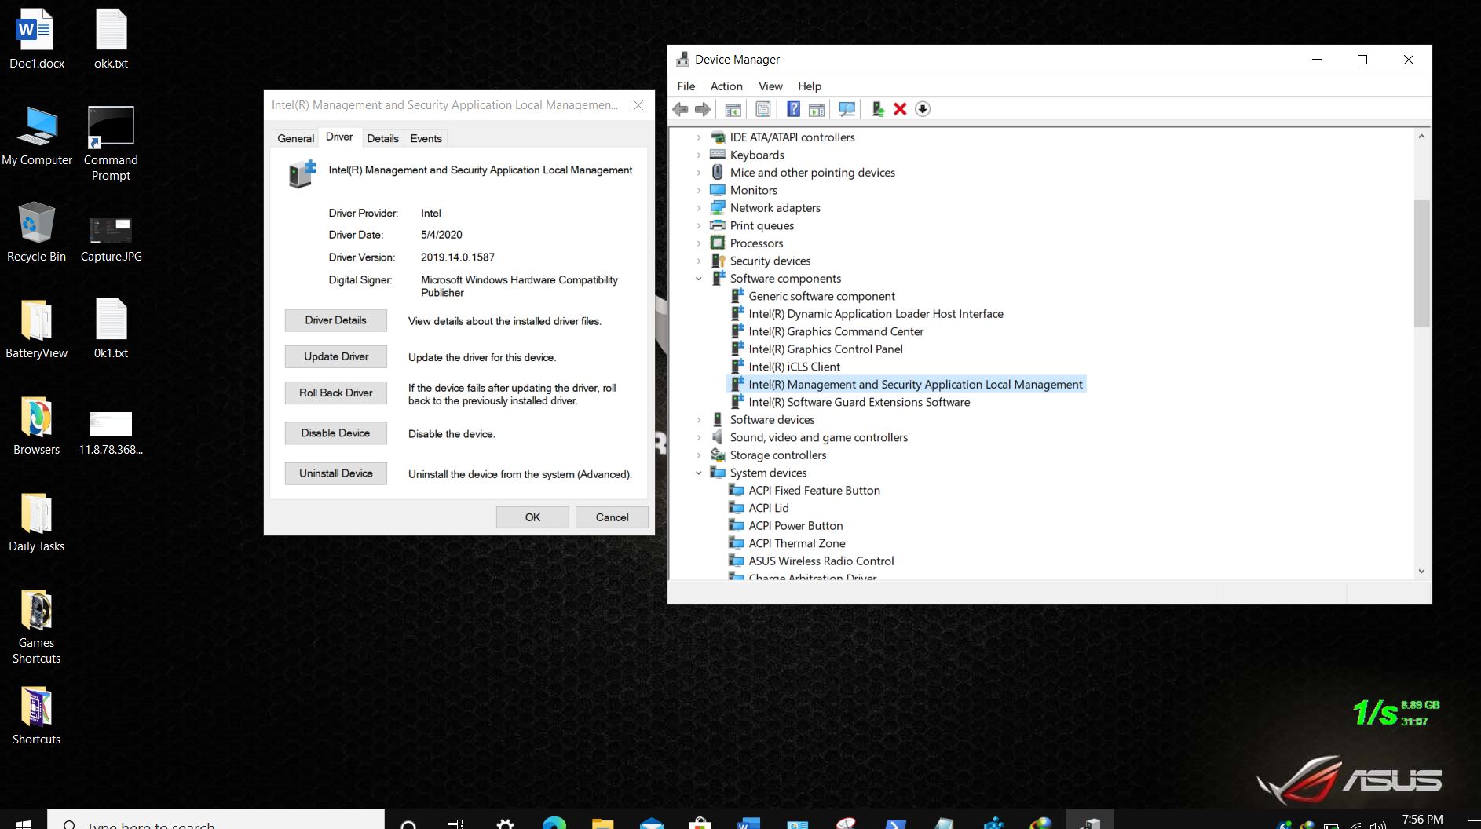
Task: Open the View menu
Action: pyautogui.click(x=770, y=86)
